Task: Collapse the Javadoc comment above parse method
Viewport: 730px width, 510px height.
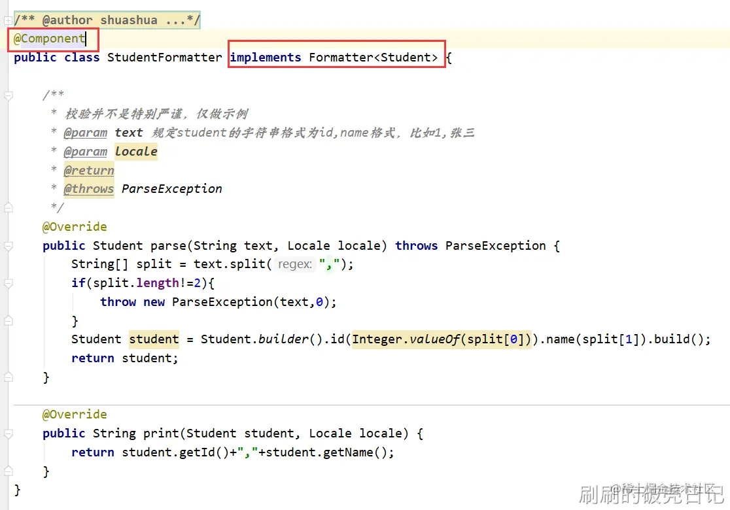Action: (8, 96)
